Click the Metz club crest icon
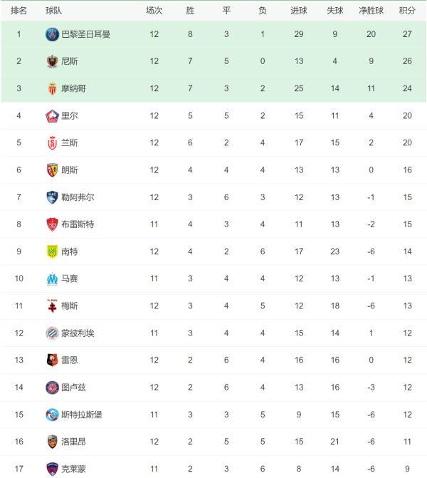 52,306
